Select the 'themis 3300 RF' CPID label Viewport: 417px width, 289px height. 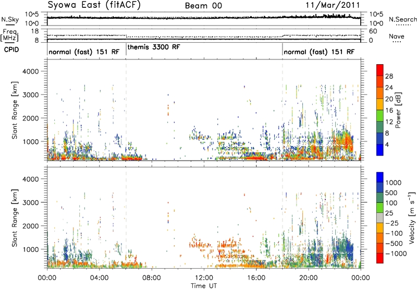point(154,47)
